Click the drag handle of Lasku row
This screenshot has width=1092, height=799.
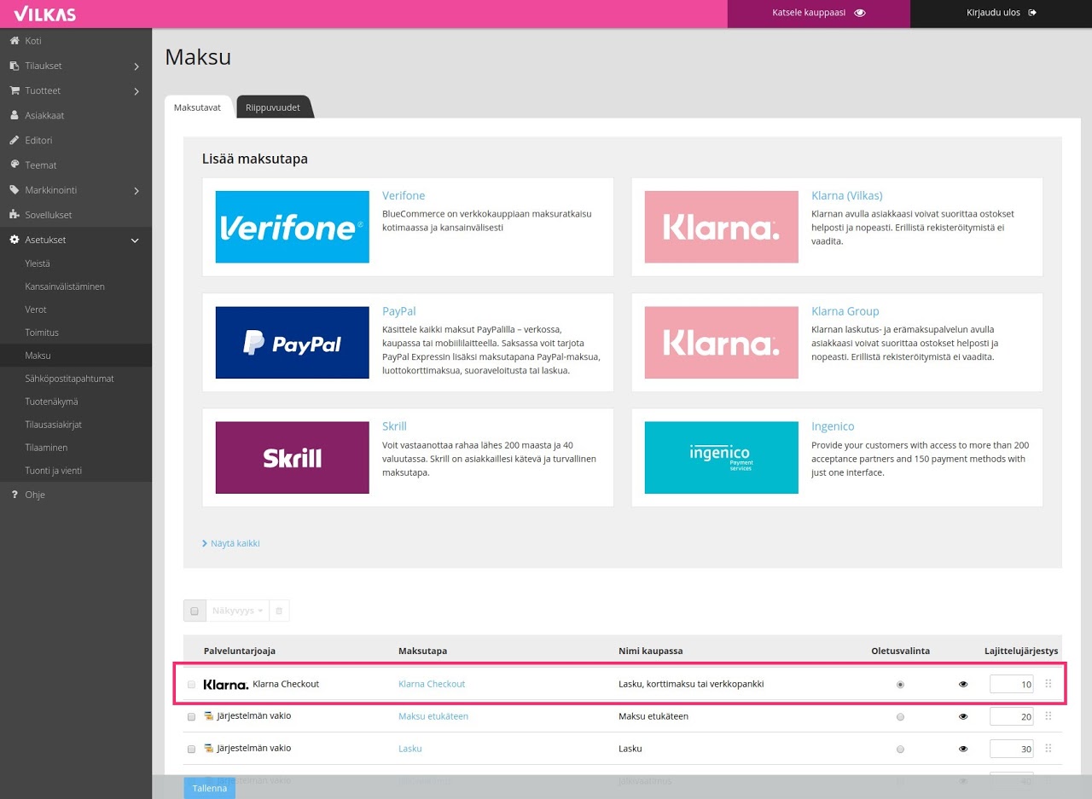tap(1048, 749)
